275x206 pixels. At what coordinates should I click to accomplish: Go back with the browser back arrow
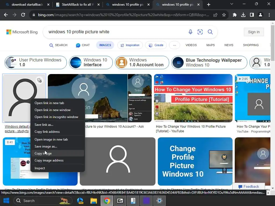6,15
